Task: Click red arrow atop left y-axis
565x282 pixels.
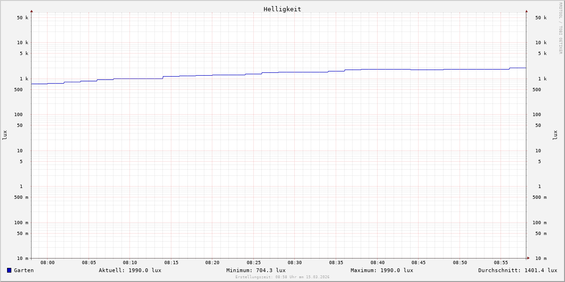Action: tap(32, 11)
